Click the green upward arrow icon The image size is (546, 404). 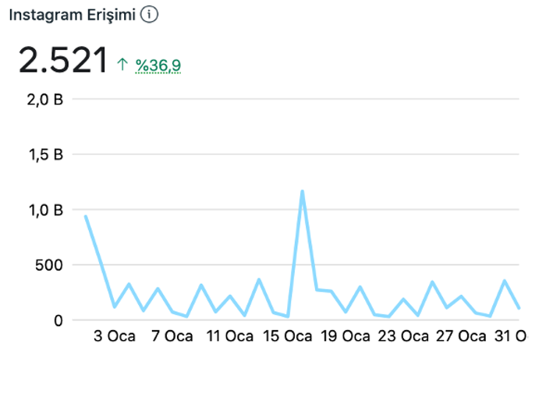click(x=122, y=66)
